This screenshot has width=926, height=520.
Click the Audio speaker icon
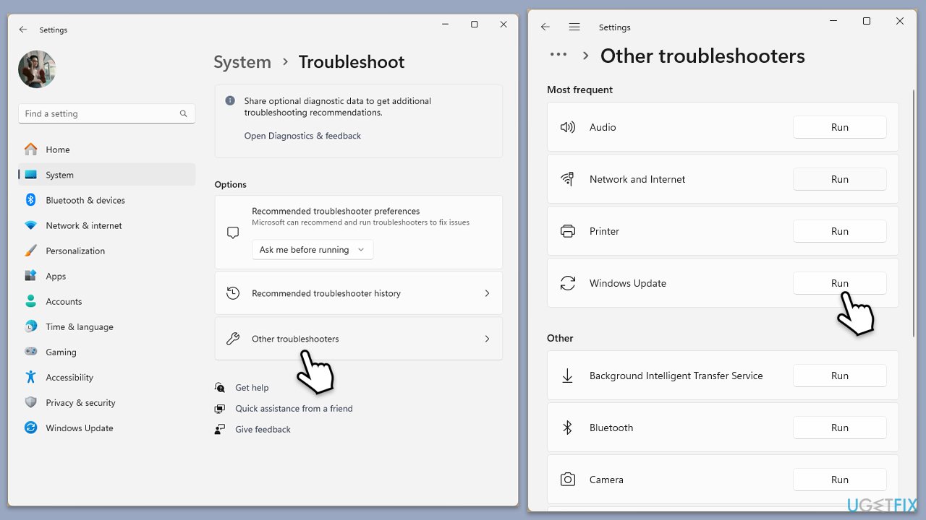coord(568,127)
